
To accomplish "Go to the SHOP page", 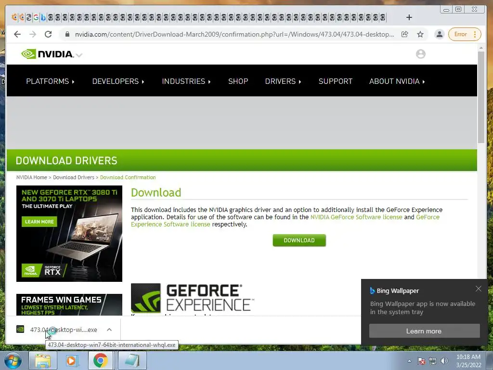I will [x=238, y=81].
